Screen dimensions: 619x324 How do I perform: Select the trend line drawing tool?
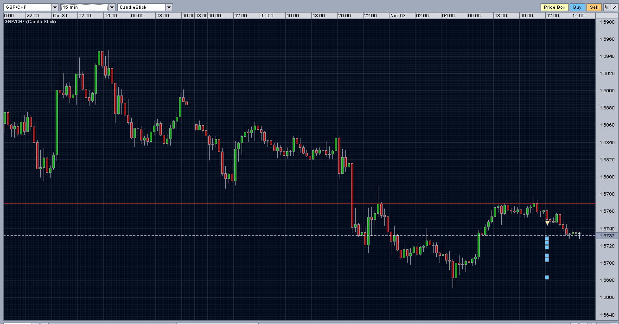[x=614, y=7]
